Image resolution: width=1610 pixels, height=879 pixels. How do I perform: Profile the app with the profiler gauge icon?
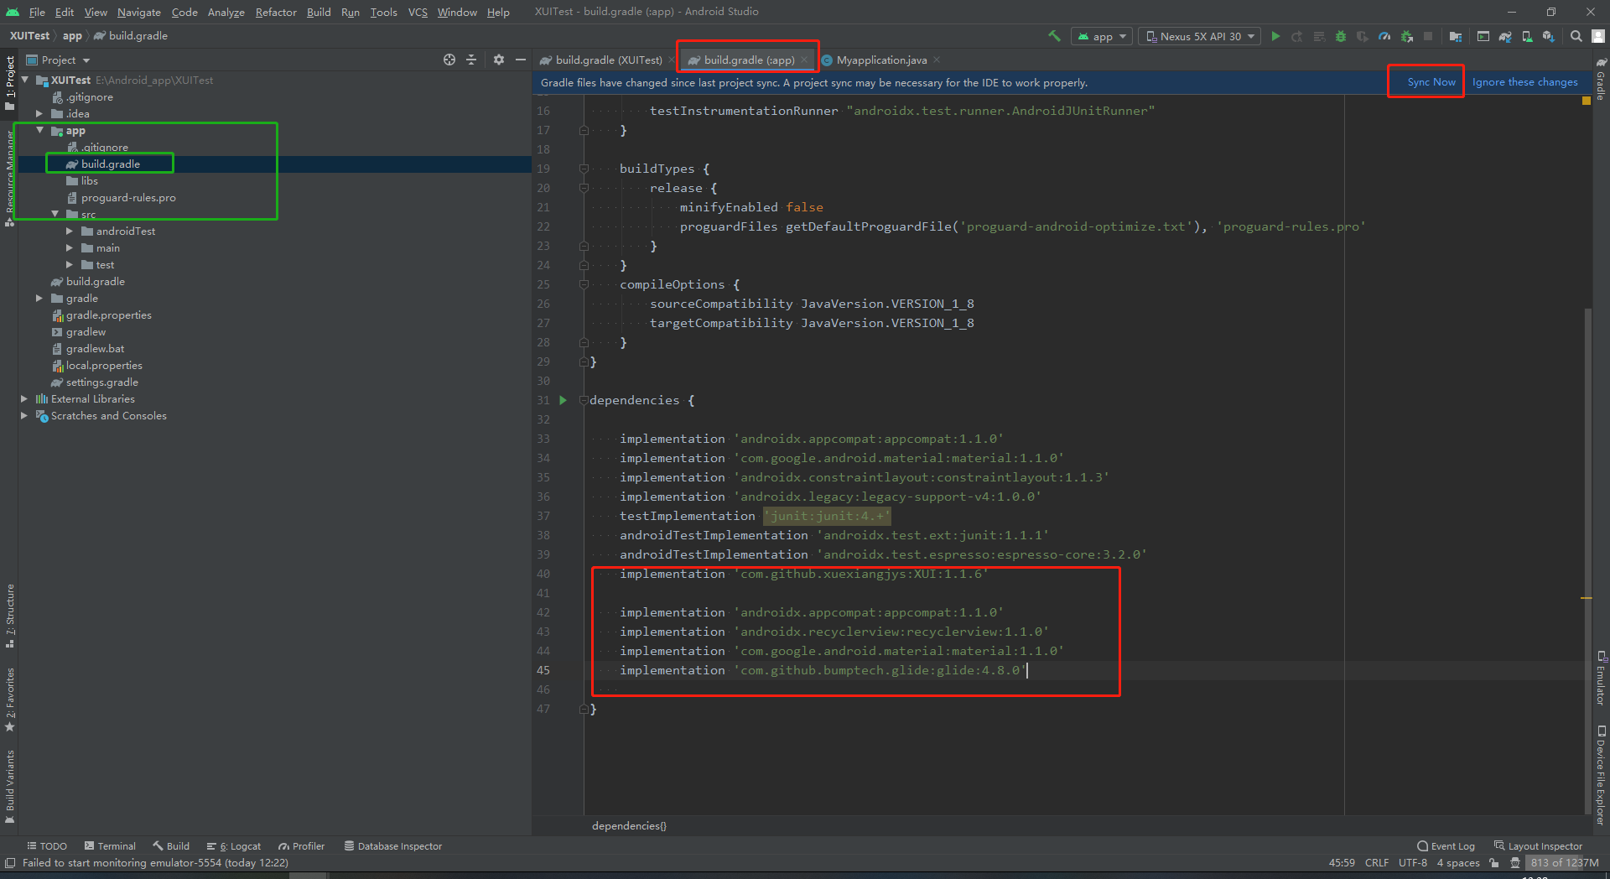(x=1384, y=36)
